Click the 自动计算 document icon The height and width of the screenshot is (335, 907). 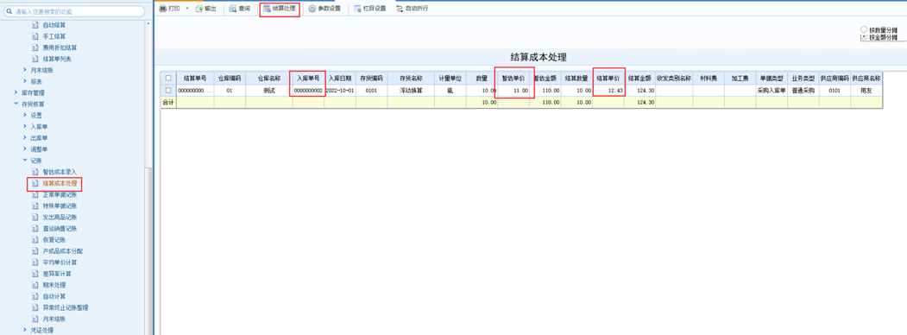tap(35, 296)
